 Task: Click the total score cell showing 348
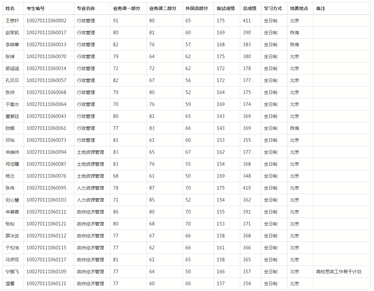pyautogui.click(x=247, y=176)
